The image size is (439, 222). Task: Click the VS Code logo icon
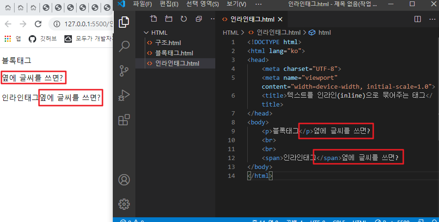pos(121,4)
